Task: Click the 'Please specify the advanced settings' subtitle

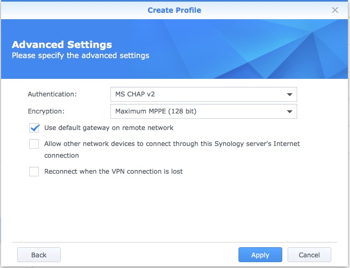Action: [81, 55]
